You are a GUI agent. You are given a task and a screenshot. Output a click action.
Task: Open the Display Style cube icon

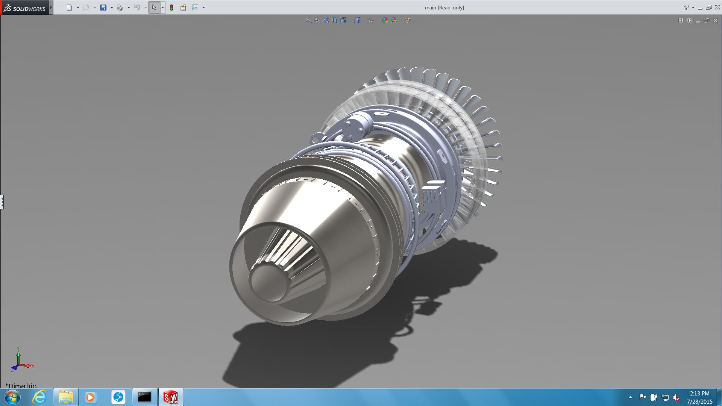(357, 20)
